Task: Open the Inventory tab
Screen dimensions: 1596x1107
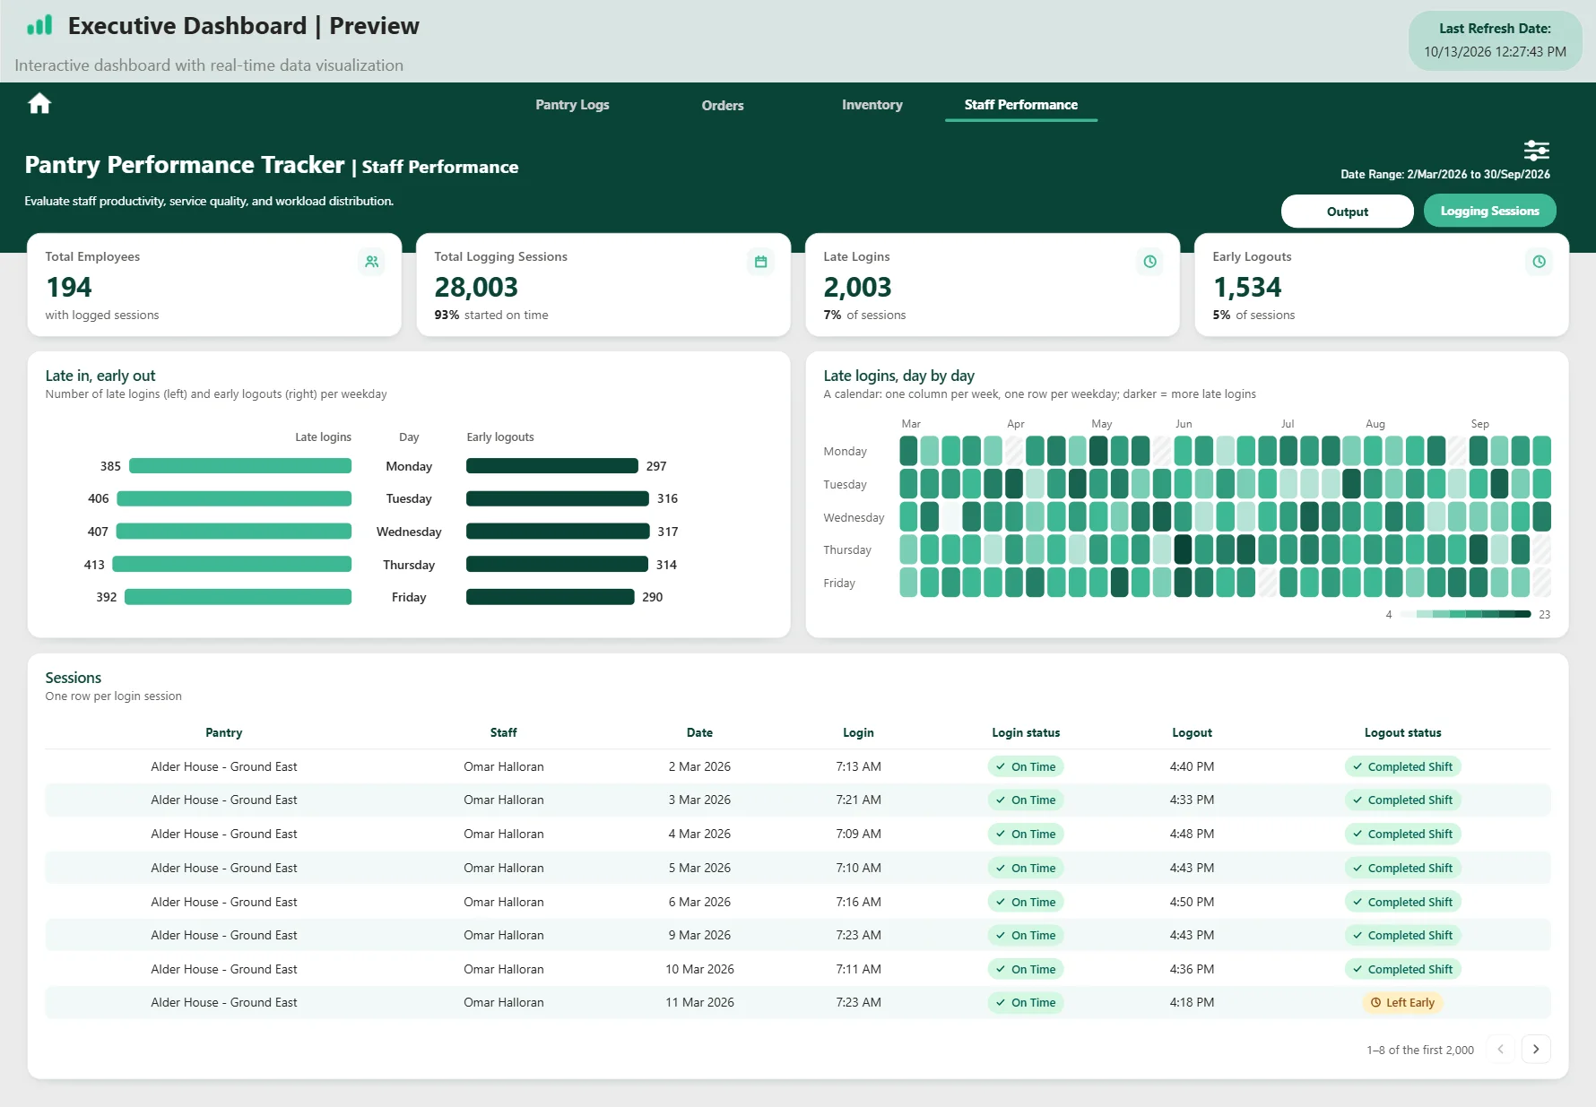Action: 872,105
